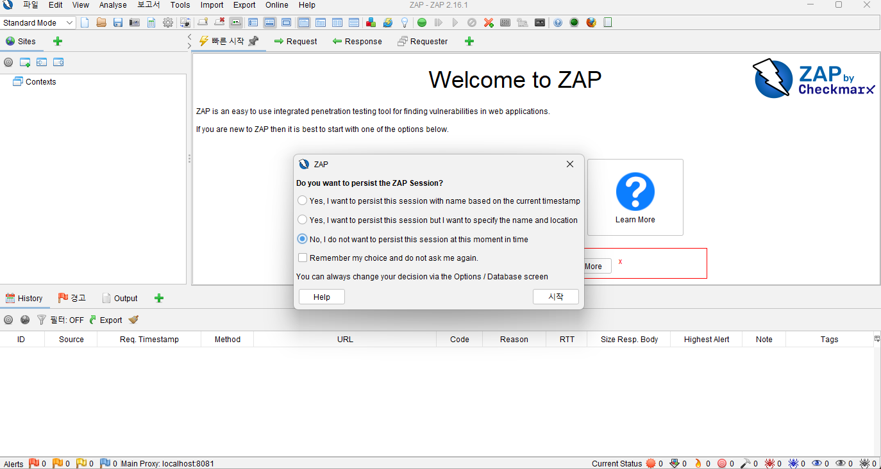Viewport: 881px width, 469px height.
Task: Click the broom clear history icon
Action: pos(133,320)
